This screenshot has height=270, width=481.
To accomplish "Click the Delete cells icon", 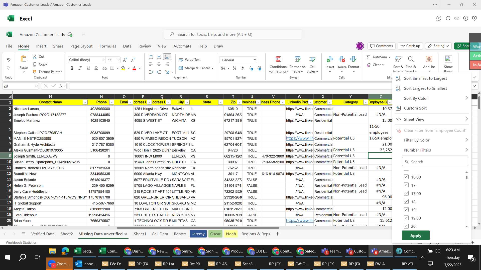I will 341,59.
